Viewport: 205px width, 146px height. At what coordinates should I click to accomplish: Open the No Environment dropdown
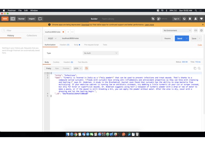tap(177, 30)
